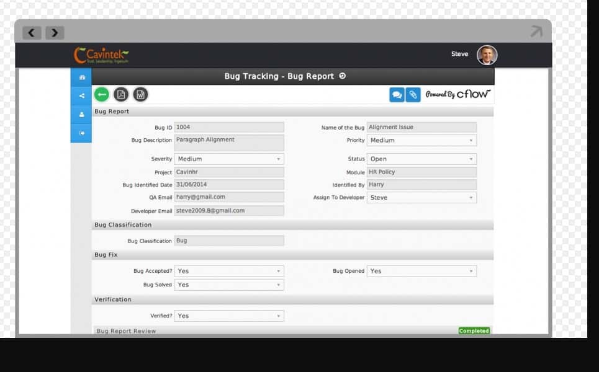Expand the Verified dropdown

pyautogui.click(x=229, y=316)
